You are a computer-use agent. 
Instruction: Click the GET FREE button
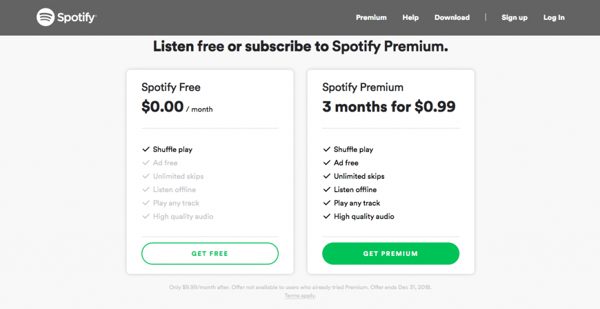[x=210, y=254]
